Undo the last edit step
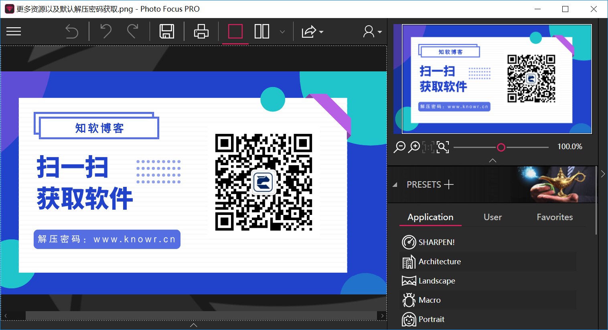This screenshot has width=608, height=330. click(105, 31)
